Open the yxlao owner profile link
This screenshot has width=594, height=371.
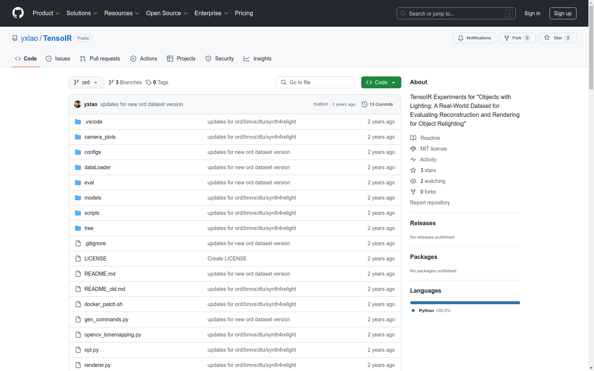click(29, 38)
